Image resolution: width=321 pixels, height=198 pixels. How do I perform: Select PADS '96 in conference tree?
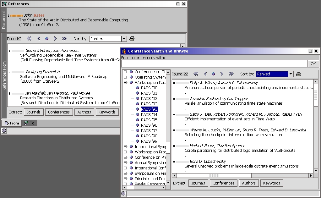pos(149,125)
